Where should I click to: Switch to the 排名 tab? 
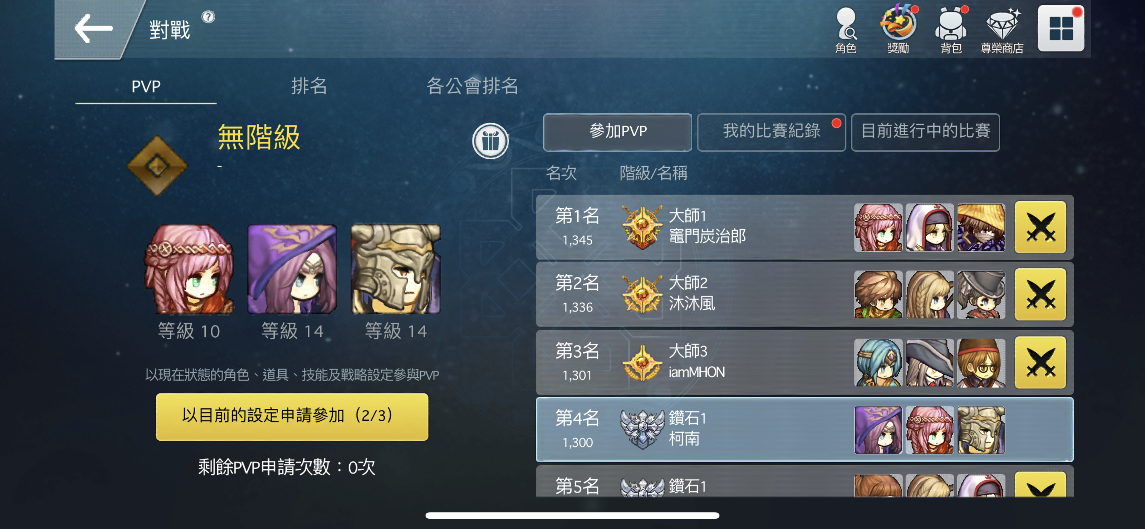(x=309, y=86)
